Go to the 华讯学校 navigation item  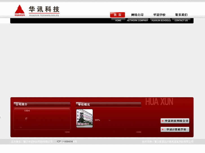159,15
